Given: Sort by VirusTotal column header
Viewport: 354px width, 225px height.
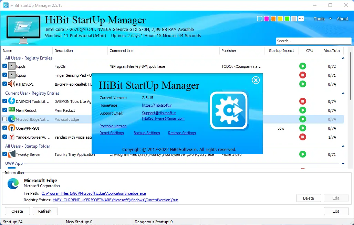Looking at the screenshot, I should pos(332,51).
